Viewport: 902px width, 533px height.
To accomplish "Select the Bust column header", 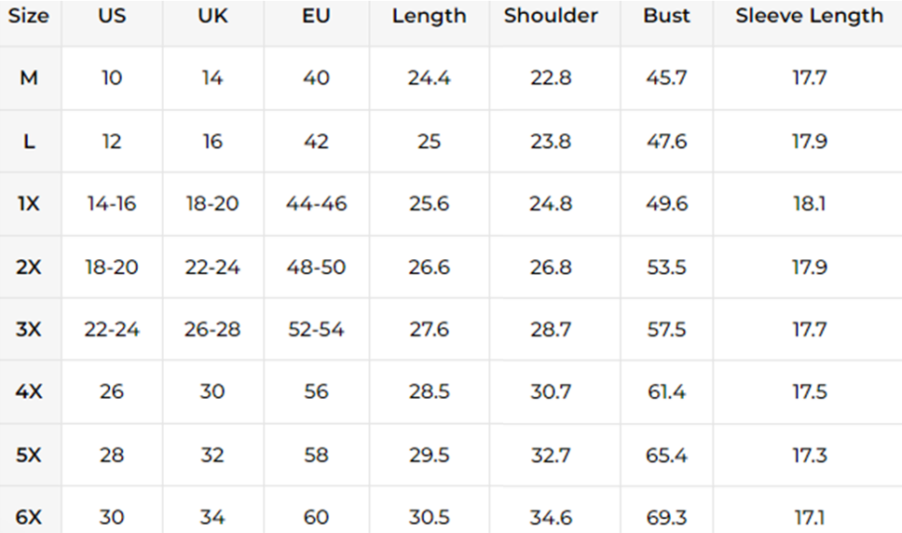I will (666, 16).
